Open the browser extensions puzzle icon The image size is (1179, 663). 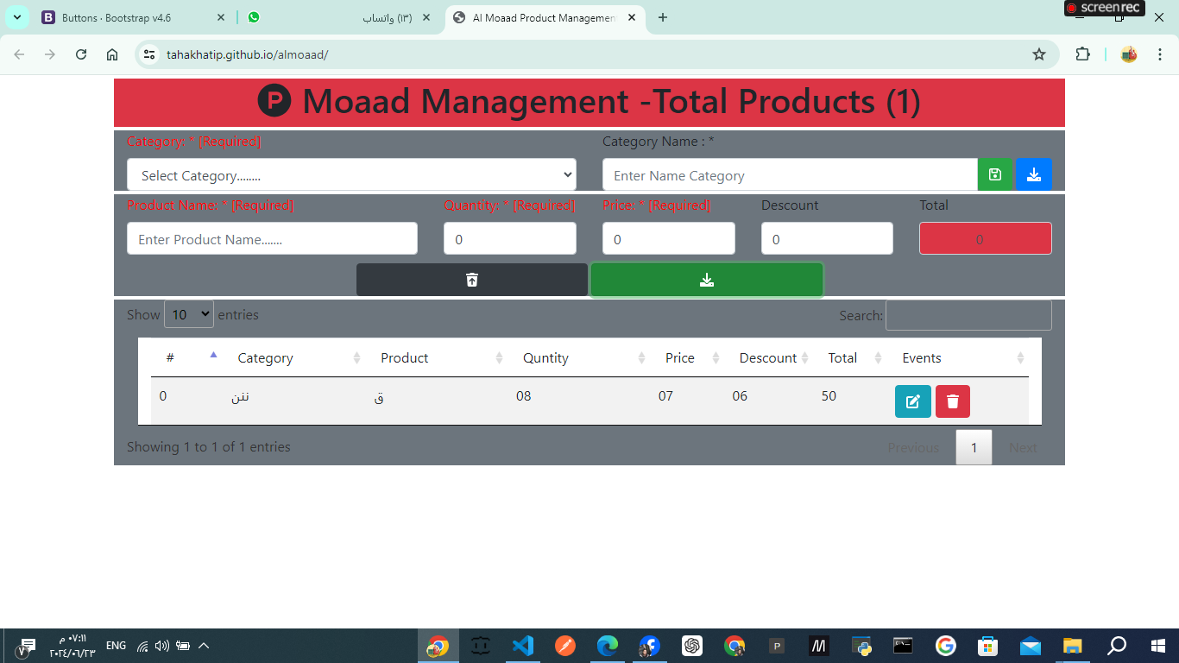pos(1082,54)
